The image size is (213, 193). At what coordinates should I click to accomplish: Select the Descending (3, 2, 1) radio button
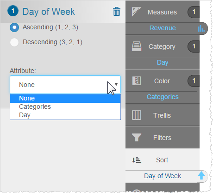click(14, 42)
